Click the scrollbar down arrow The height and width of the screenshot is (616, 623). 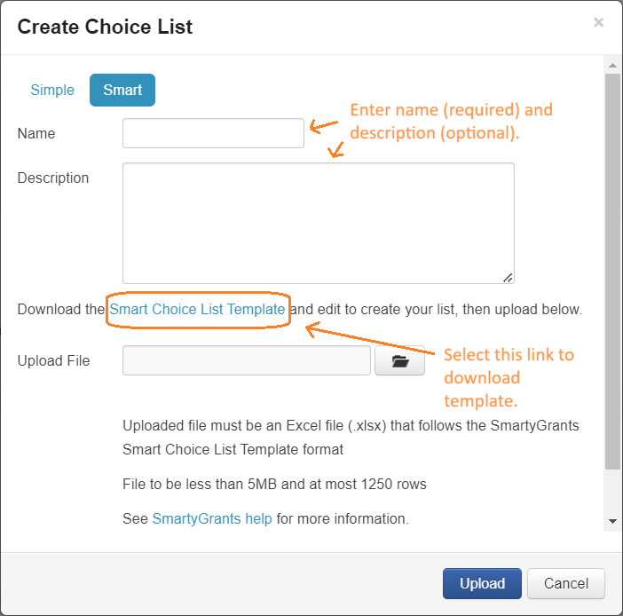(x=612, y=521)
